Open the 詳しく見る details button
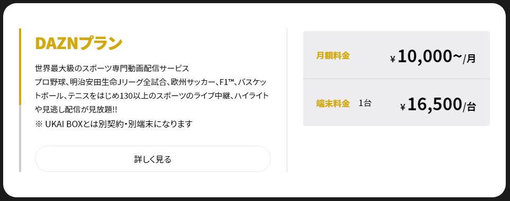 [x=152, y=159]
